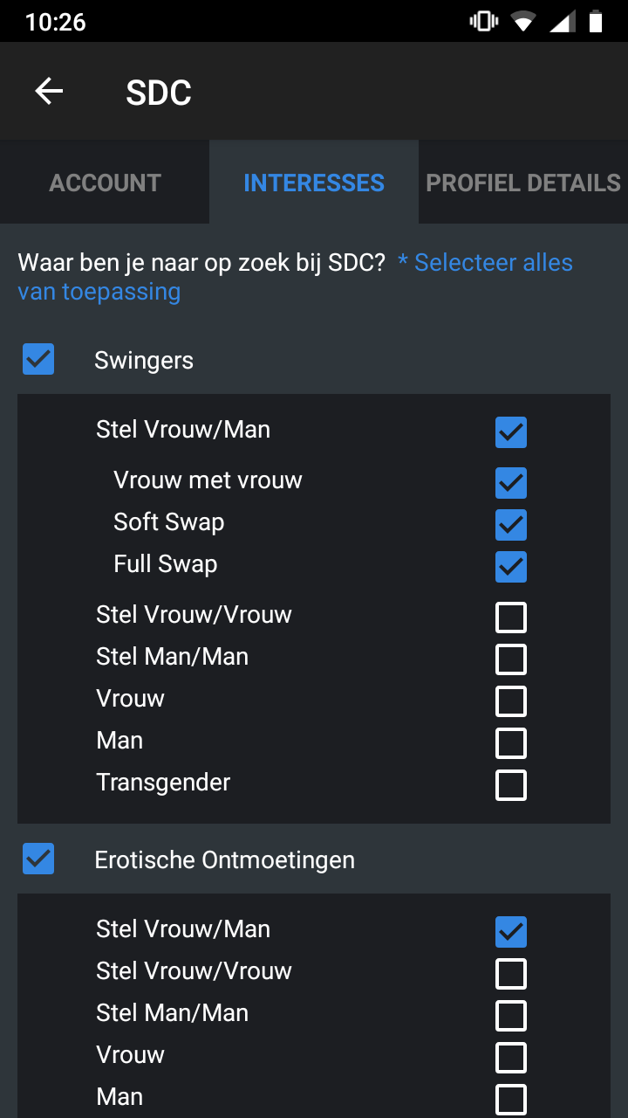Image resolution: width=628 pixels, height=1118 pixels.
Task: Uncheck the Vrouw met vrouw option
Action: click(x=511, y=483)
